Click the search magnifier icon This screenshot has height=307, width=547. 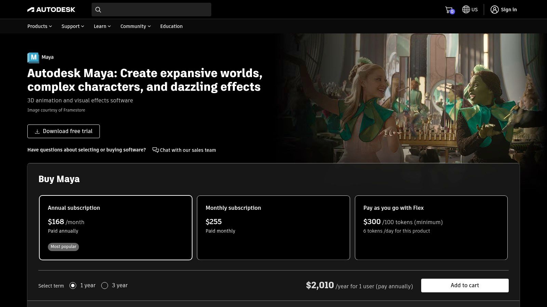click(x=98, y=10)
